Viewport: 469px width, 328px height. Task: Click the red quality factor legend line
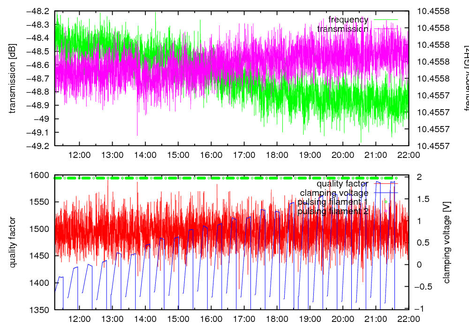pos(385,184)
